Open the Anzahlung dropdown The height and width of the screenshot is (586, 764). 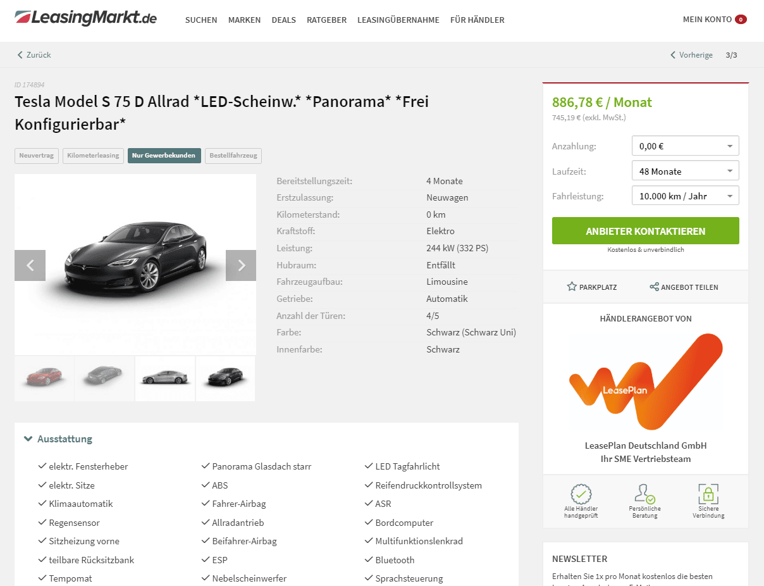tap(685, 146)
